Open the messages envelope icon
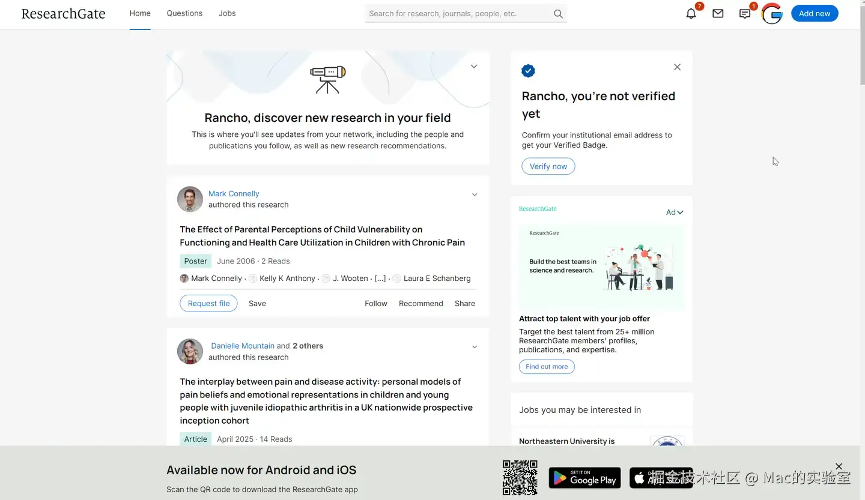 click(718, 14)
